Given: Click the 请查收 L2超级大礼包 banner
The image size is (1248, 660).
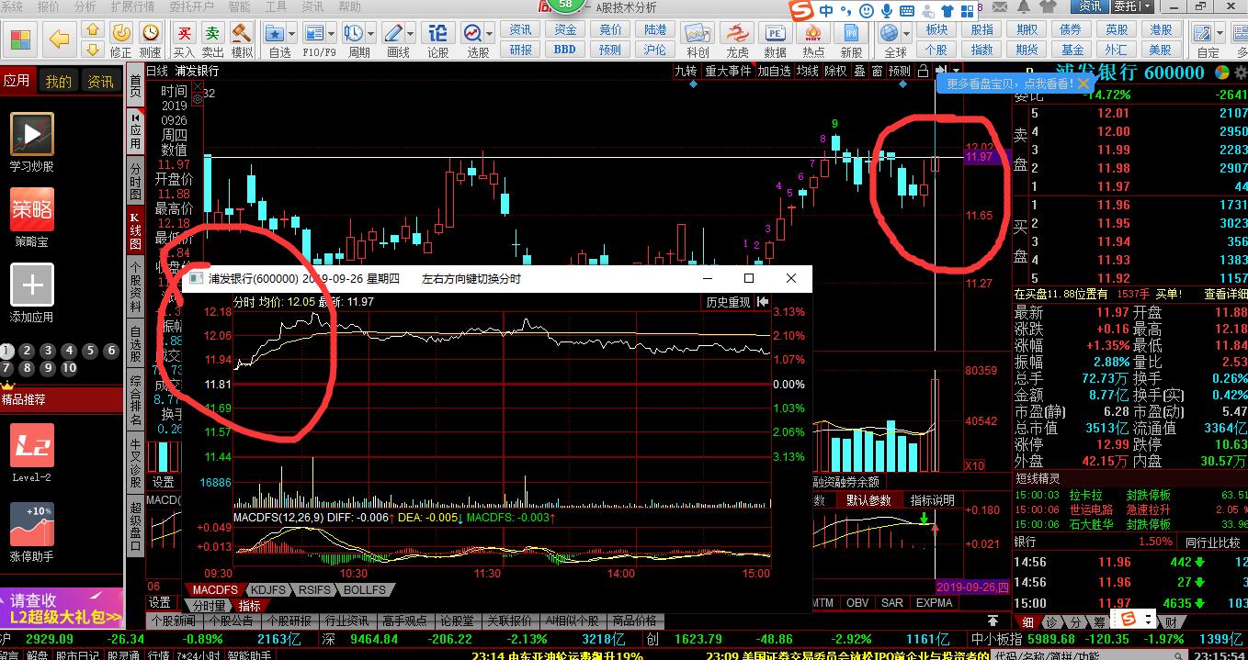Looking at the screenshot, I should pos(62,609).
